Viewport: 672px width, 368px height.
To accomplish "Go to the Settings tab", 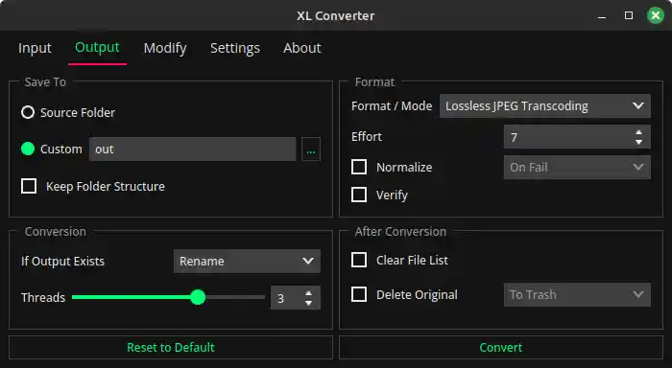I will [x=235, y=48].
